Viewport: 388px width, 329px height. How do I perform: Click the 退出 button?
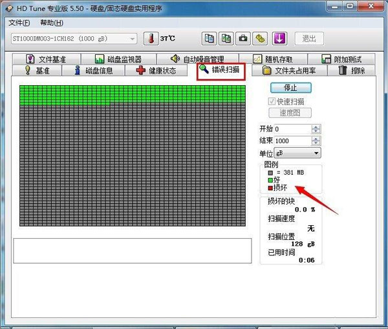click(309, 39)
